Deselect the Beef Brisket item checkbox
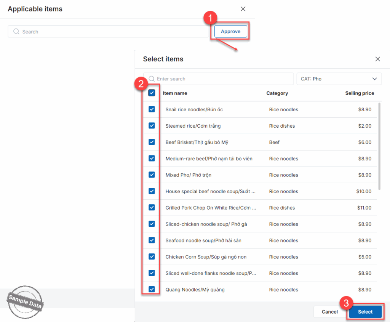This screenshot has width=390, height=322. (152, 142)
